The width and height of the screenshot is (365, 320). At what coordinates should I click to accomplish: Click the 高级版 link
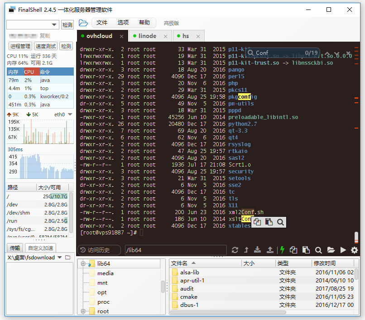pyautogui.click(x=171, y=23)
